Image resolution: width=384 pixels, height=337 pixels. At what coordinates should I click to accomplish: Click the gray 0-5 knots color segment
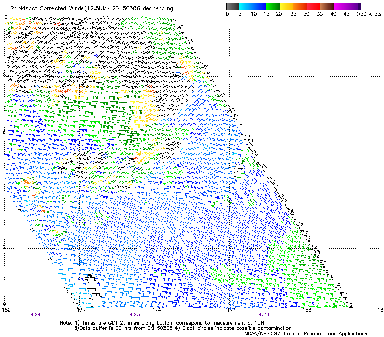point(232,6)
